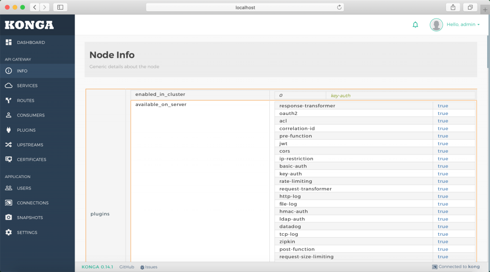Click the basic-auth plugin row
Image resolution: width=490 pixels, height=272 pixels.
coord(375,166)
